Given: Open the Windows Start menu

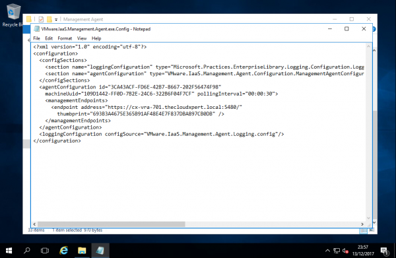Looking at the screenshot, I should point(9,251).
